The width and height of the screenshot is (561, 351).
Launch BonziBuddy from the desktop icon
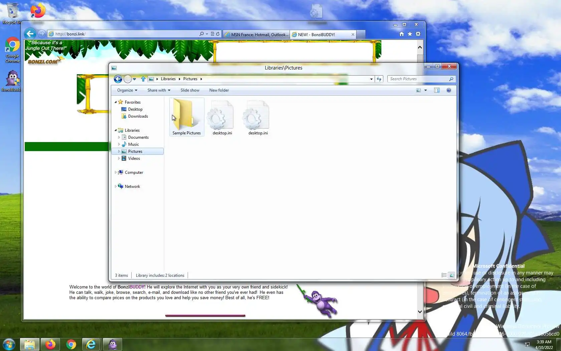12,81
